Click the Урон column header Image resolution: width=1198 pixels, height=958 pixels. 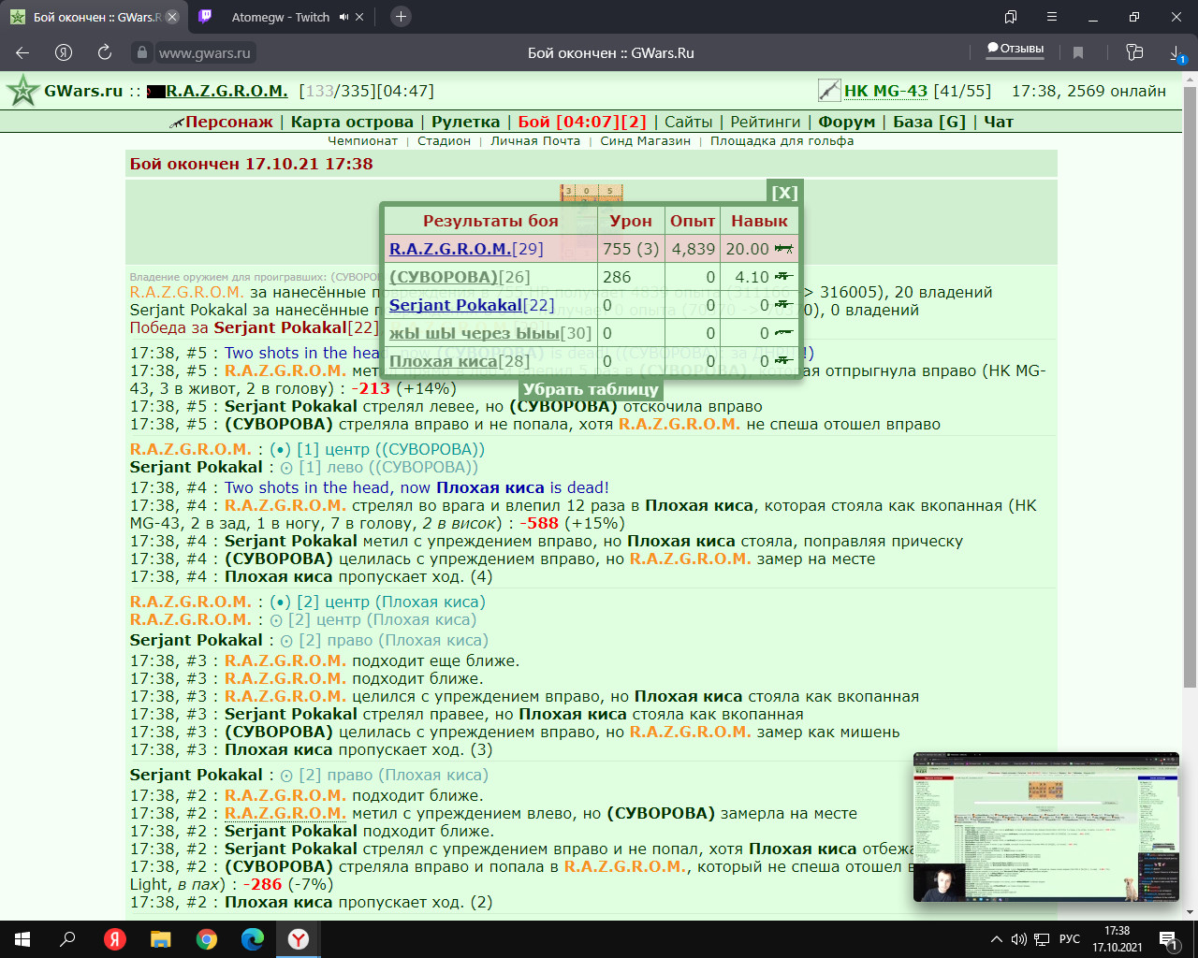pyautogui.click(x=631, y=221)
